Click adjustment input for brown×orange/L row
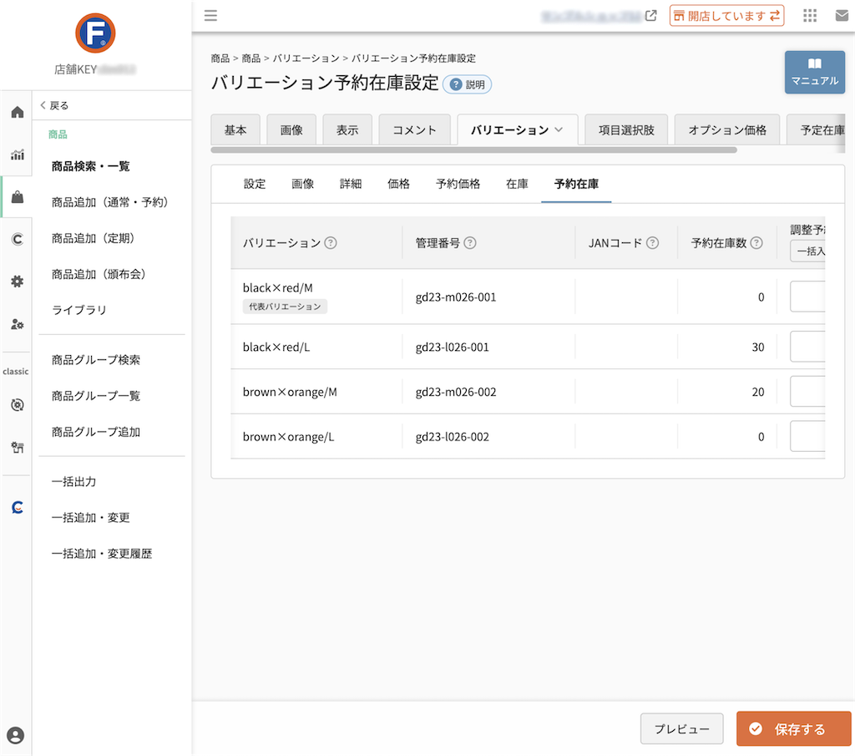Screen dimensions: 855x756 (x=808, y=436)
